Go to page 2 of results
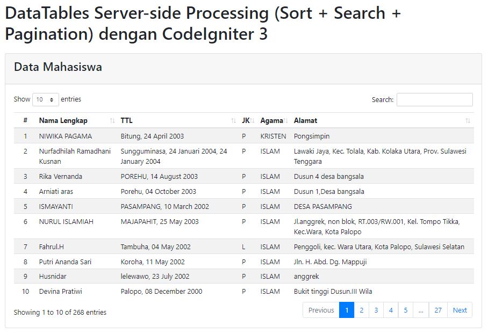Screen dimensions: 488x333 click(x=361, y=310)
